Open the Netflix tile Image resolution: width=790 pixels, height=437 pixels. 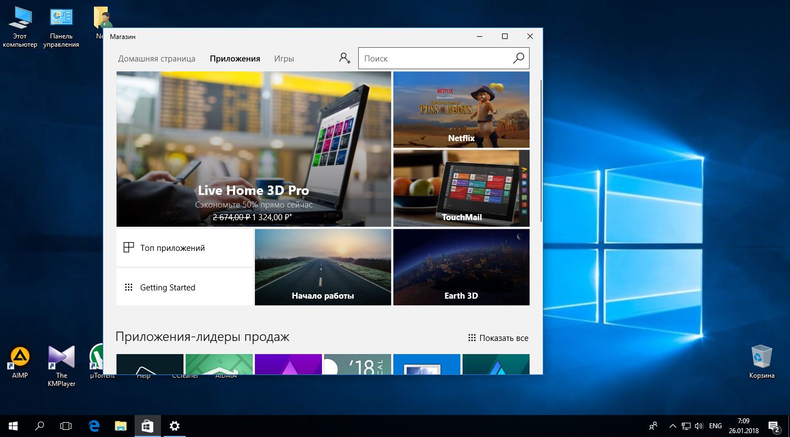461,109
